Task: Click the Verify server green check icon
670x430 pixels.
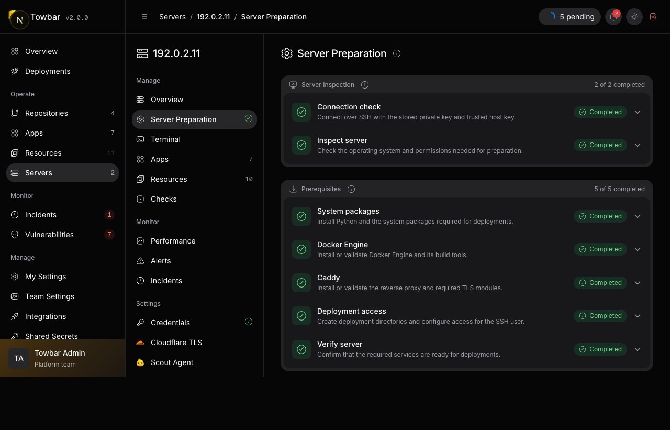Action: [x=301, y=349]
